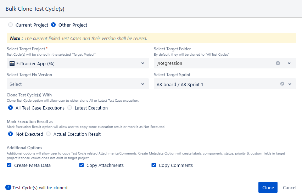Uncheck Create Meta Data checkbox
Image resolution: width=302 pixels, height=196 pixels.
click(9, 165)
